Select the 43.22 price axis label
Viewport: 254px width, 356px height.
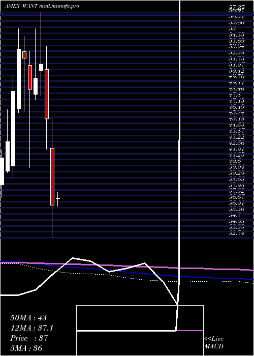point(237,137)
